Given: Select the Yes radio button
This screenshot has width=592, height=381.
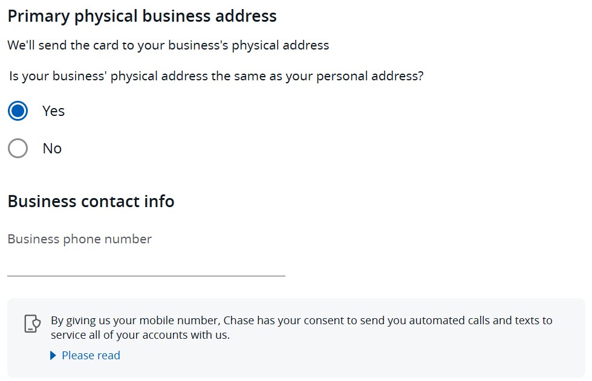Looking at the screenshot, I should click(18, 110).
